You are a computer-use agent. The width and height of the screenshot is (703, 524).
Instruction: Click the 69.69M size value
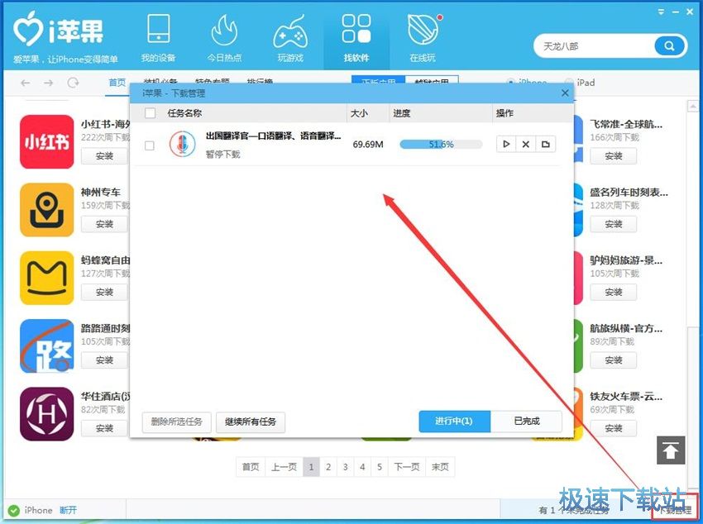click(368, 145)
